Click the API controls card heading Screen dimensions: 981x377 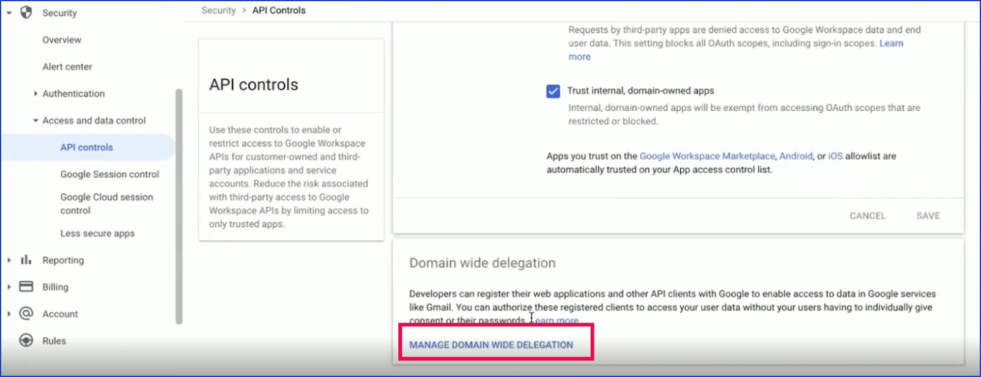pos(254,84)
